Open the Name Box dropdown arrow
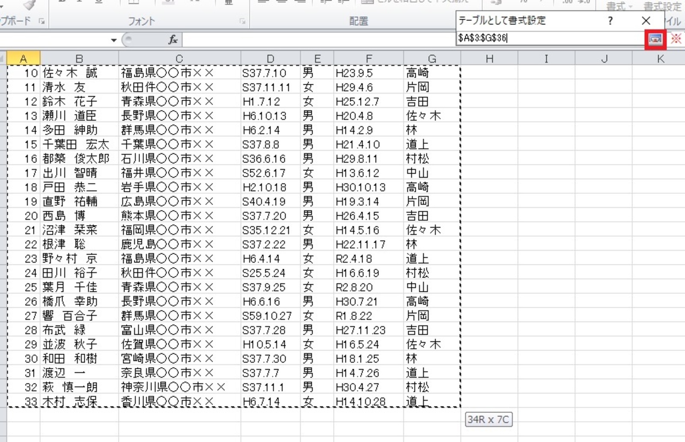 point(113,40)
